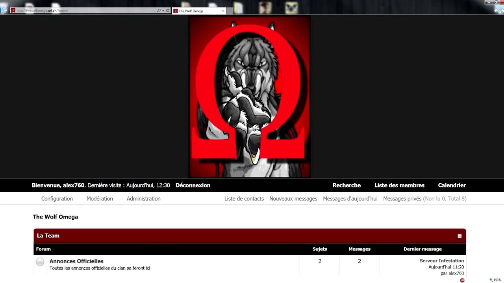The height and width of the screenshot is (283, 504).
Task: Open Liste des membres
Action: coord(399,185)
